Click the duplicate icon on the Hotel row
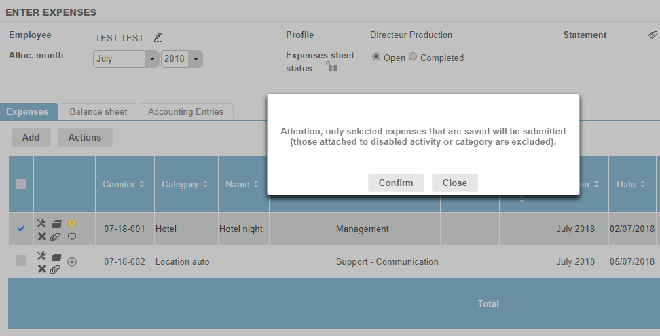The height and width of the screenshot is (336, 660). pyautogui.click(x=57, y=223)
